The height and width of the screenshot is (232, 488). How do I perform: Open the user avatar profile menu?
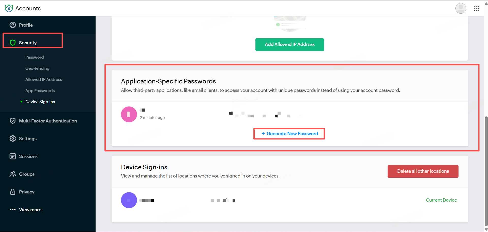coord(461,8)
